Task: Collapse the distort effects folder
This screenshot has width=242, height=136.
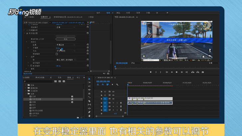Action: coord(26,94)
